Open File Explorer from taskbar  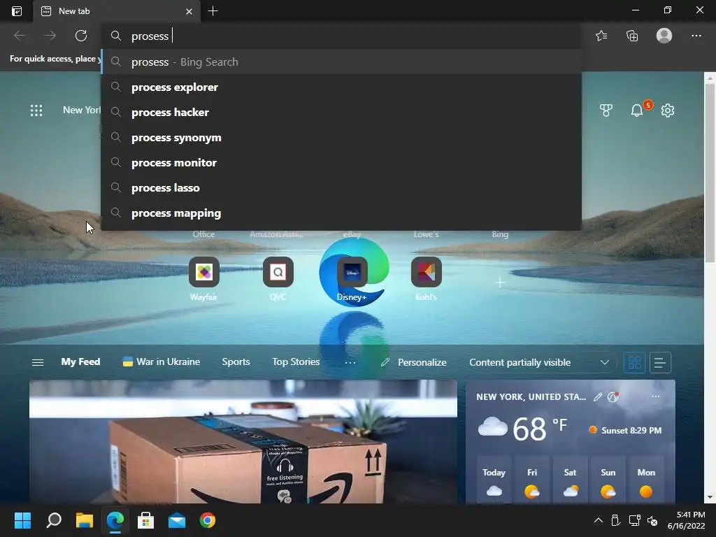pyautogui.click(x=85, y=520)
